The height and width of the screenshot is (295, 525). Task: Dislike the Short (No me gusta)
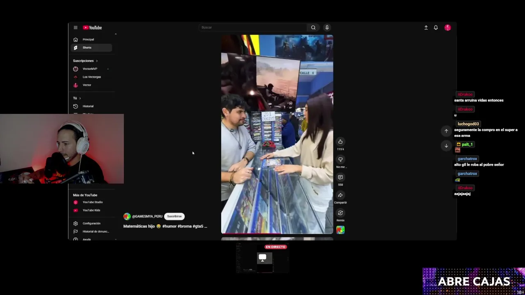tap(340, 159)
